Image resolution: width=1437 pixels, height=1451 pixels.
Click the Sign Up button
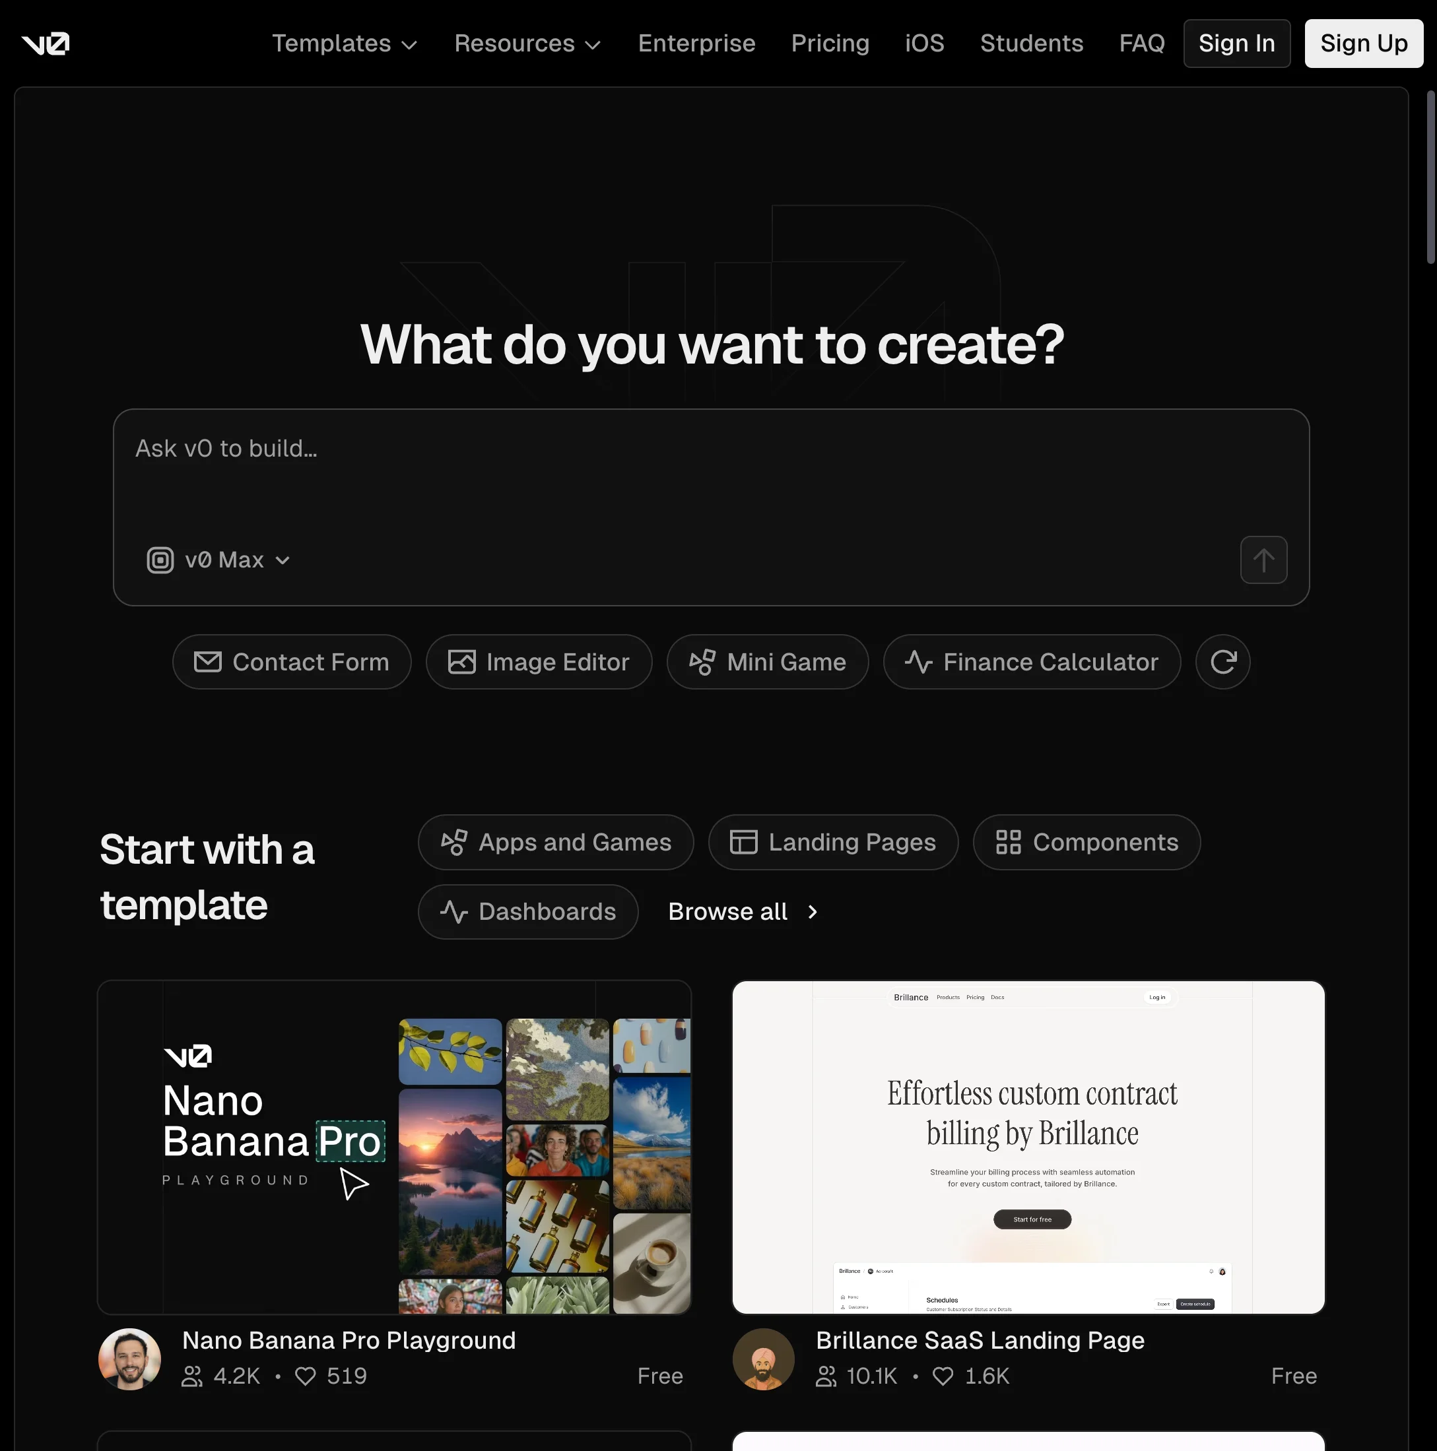tap(1363, 43)
